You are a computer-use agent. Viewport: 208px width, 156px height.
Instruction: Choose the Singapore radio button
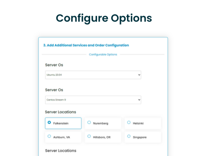click(129, 136)
